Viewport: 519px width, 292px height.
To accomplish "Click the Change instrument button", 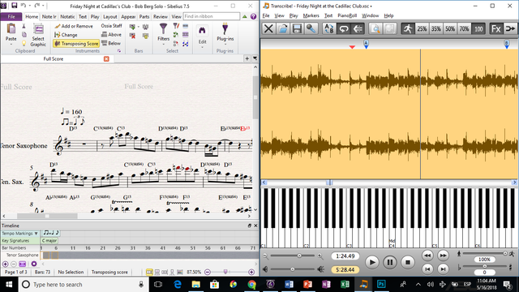I will [x=66, y=35].
